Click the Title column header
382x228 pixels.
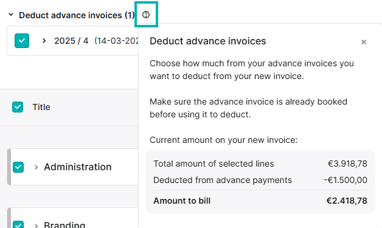point(41,107)
